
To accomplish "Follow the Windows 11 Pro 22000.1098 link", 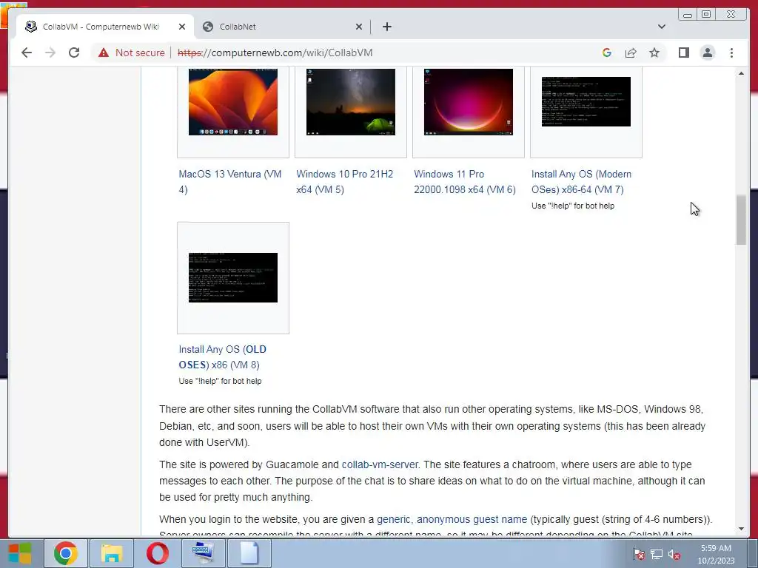I will click(x=465, y=182).
